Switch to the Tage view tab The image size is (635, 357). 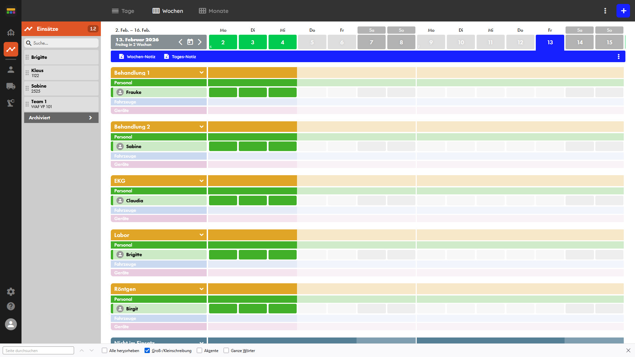(x=123, y=11)
